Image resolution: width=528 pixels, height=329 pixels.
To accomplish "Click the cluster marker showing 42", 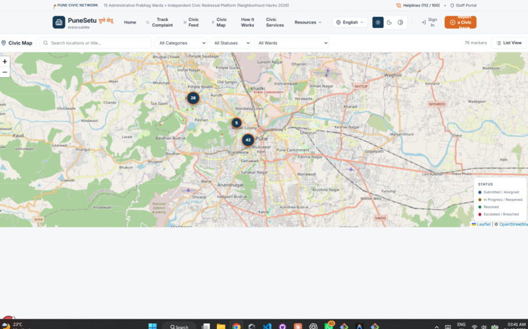I will 248,140.
